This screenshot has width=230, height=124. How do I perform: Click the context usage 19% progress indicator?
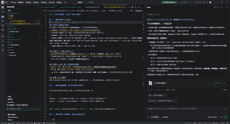pos(224,90)
